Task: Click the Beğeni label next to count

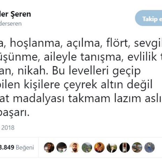Action: pyautogui.click(x=25, y=147)
